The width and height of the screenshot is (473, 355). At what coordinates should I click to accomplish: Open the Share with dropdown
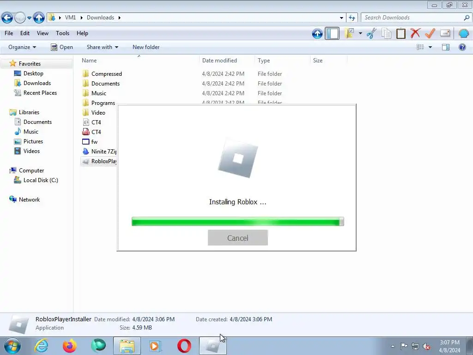pos(102,47)
